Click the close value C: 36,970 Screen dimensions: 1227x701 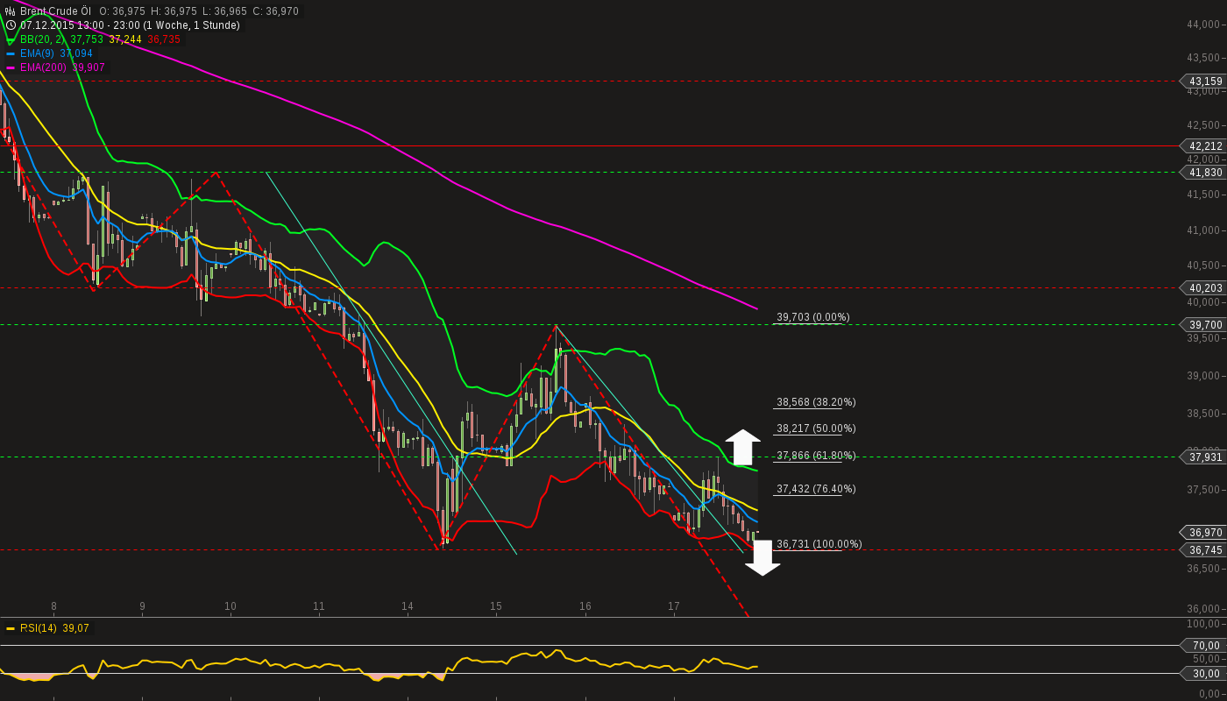pyautogui.click(x=275, y=11)
